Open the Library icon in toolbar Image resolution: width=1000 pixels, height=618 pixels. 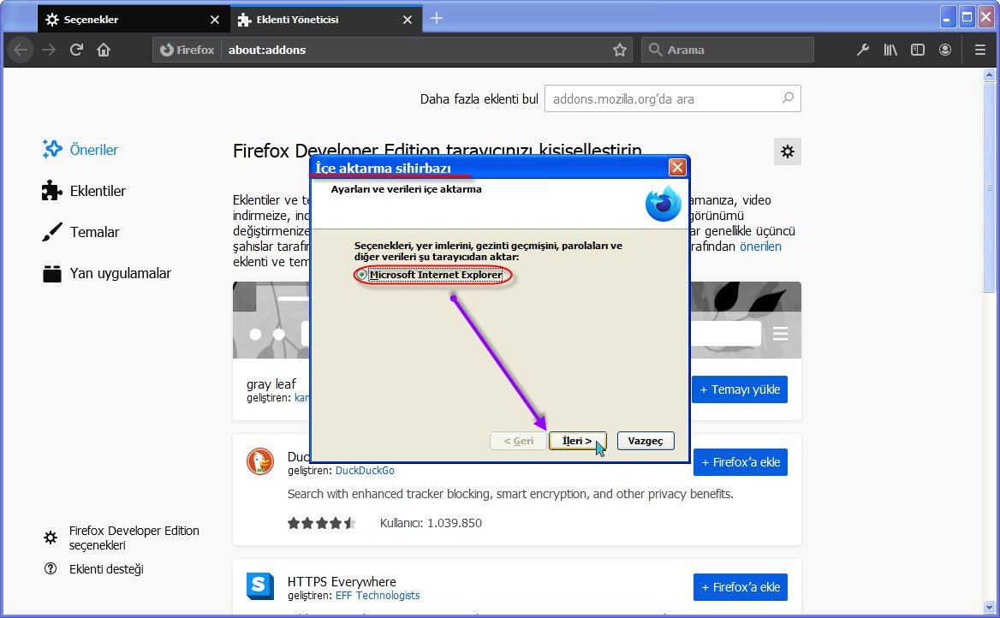[x=890, y=50]
